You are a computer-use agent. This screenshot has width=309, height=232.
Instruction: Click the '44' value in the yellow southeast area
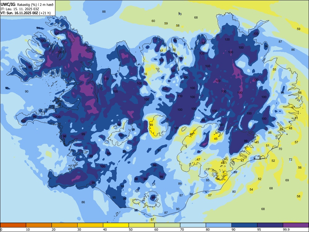(218, 179)
